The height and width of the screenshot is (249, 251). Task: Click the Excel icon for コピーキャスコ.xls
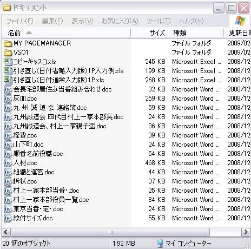(8, 62)
